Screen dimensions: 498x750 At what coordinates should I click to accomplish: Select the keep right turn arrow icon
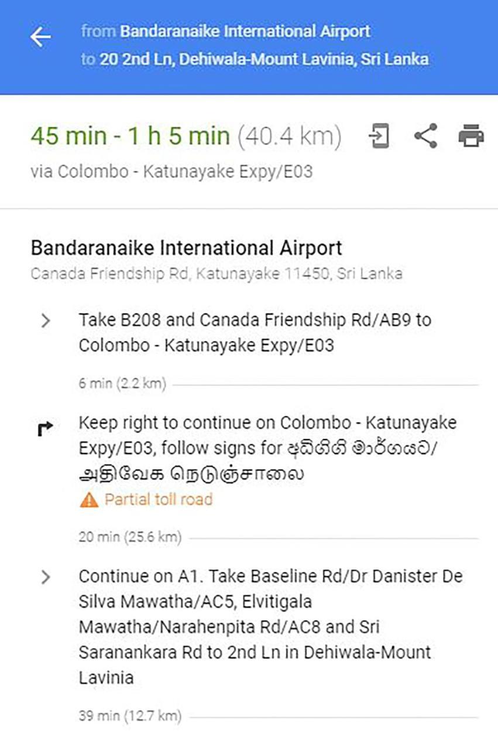pyautogui.click(x=45, y=429)
